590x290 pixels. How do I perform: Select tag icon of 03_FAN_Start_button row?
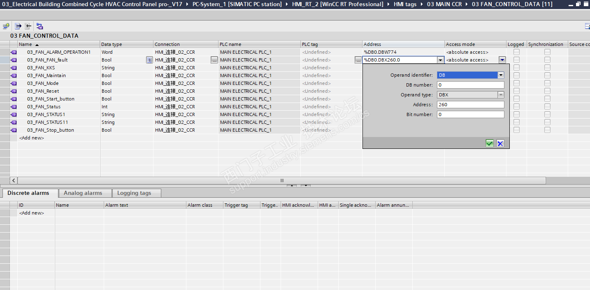point(14,99)
